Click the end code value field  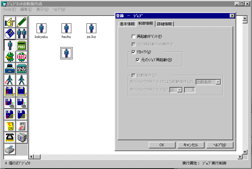pos(190,90)
